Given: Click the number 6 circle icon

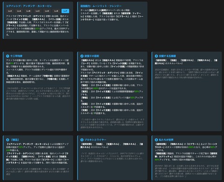Looking at the screenshot, I should tap(156, 140).
